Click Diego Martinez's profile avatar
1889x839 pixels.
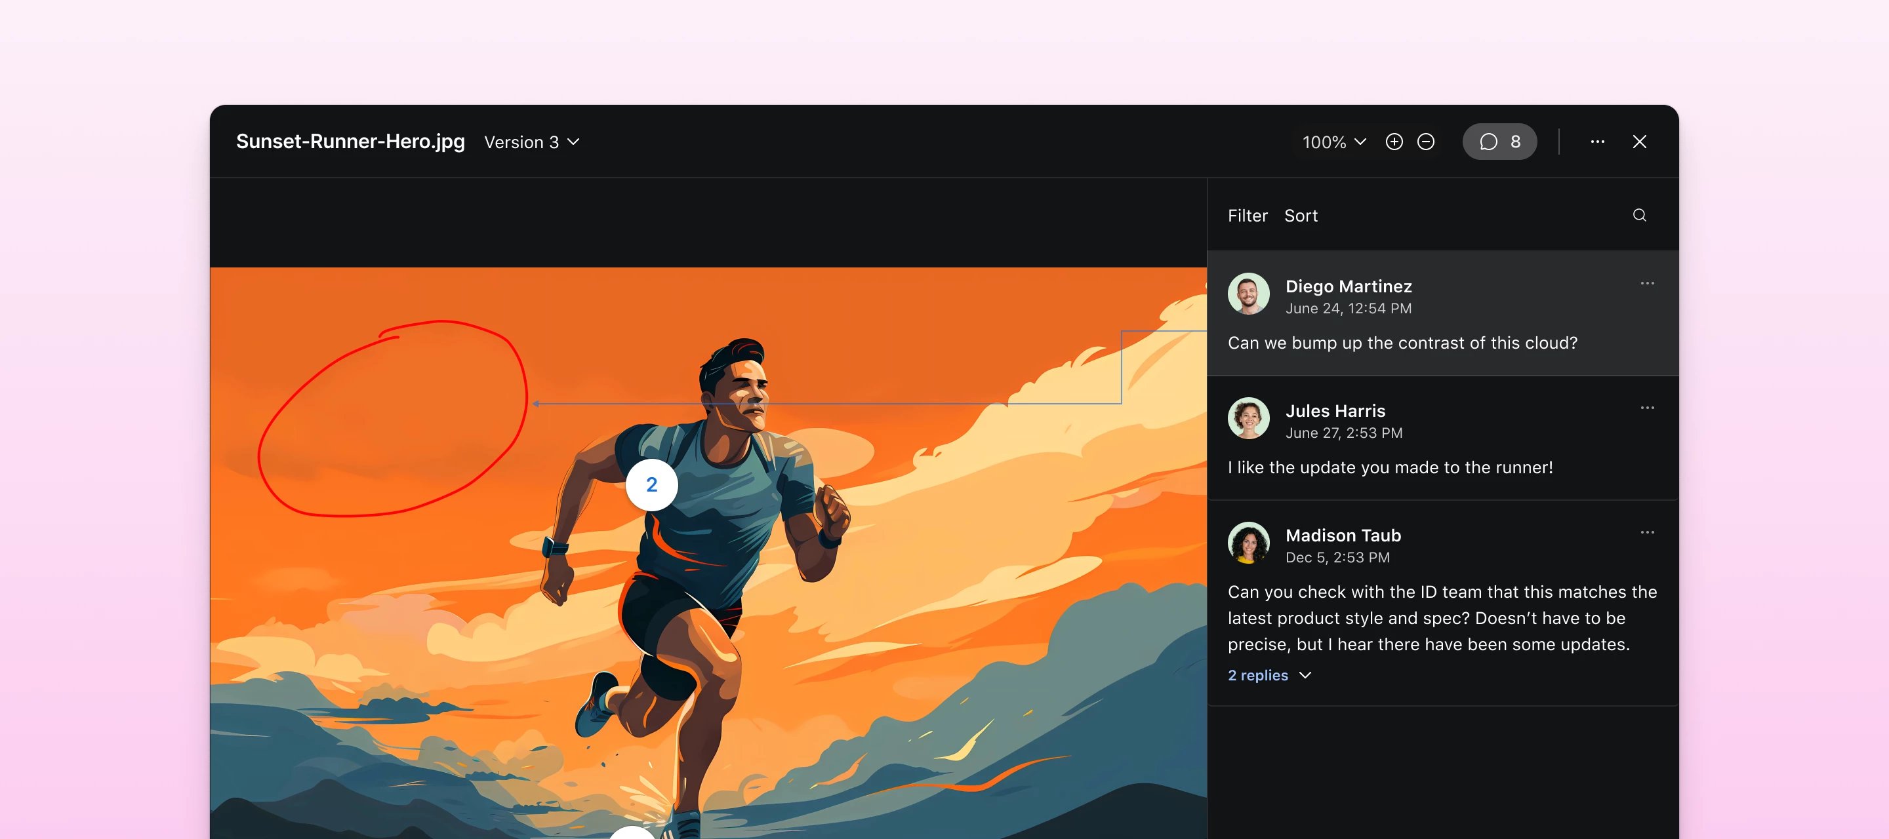pos(1248,294)
